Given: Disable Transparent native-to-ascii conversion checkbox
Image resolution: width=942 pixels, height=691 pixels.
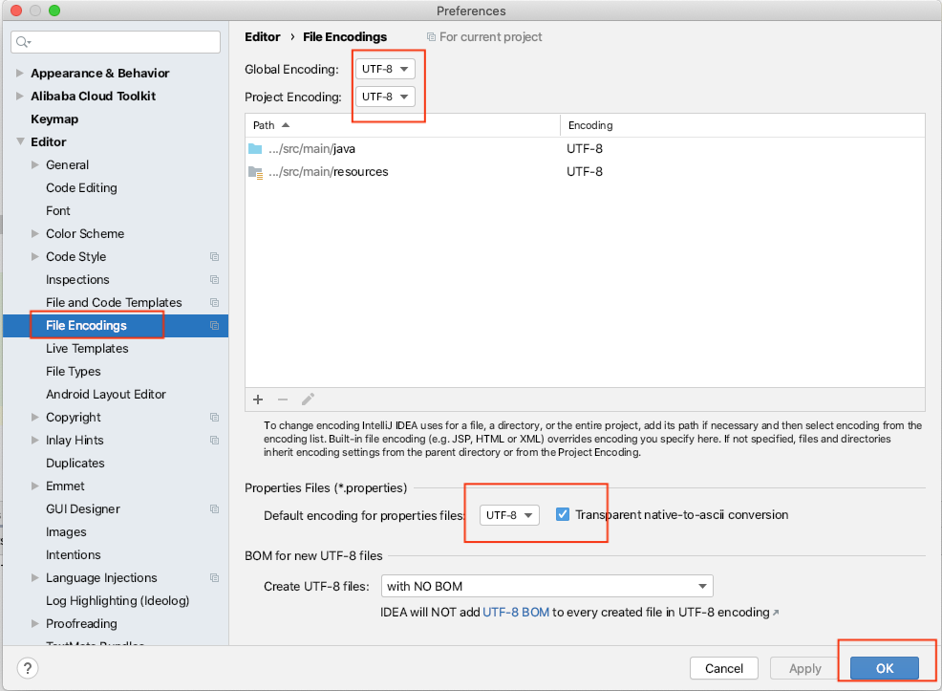Looking at the screenshot, I should pos(563,515).
